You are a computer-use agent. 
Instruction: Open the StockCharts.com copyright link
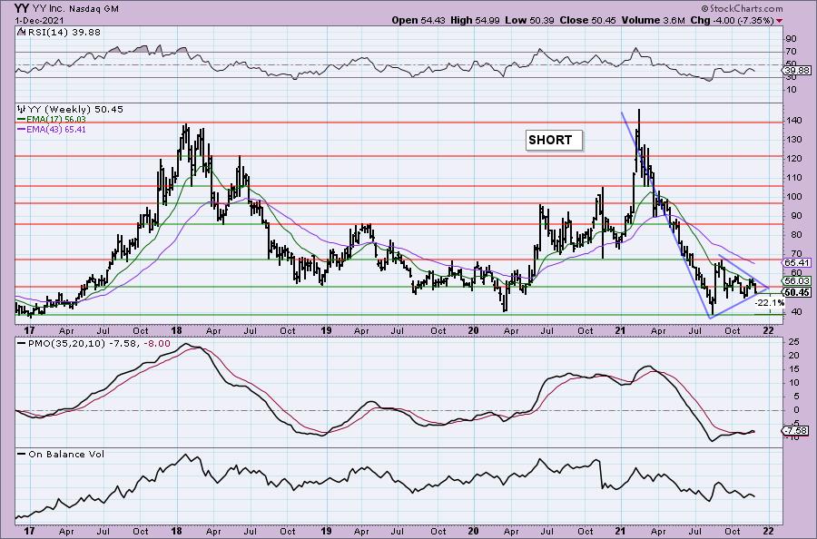pos(742,8)
